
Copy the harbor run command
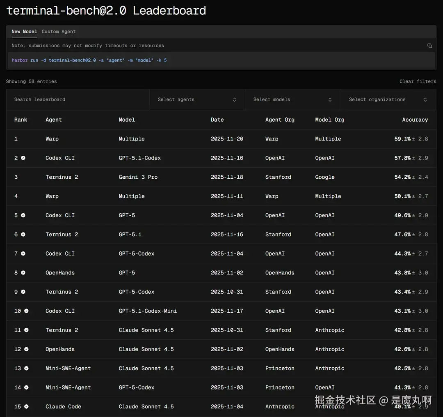pos(429,46)
